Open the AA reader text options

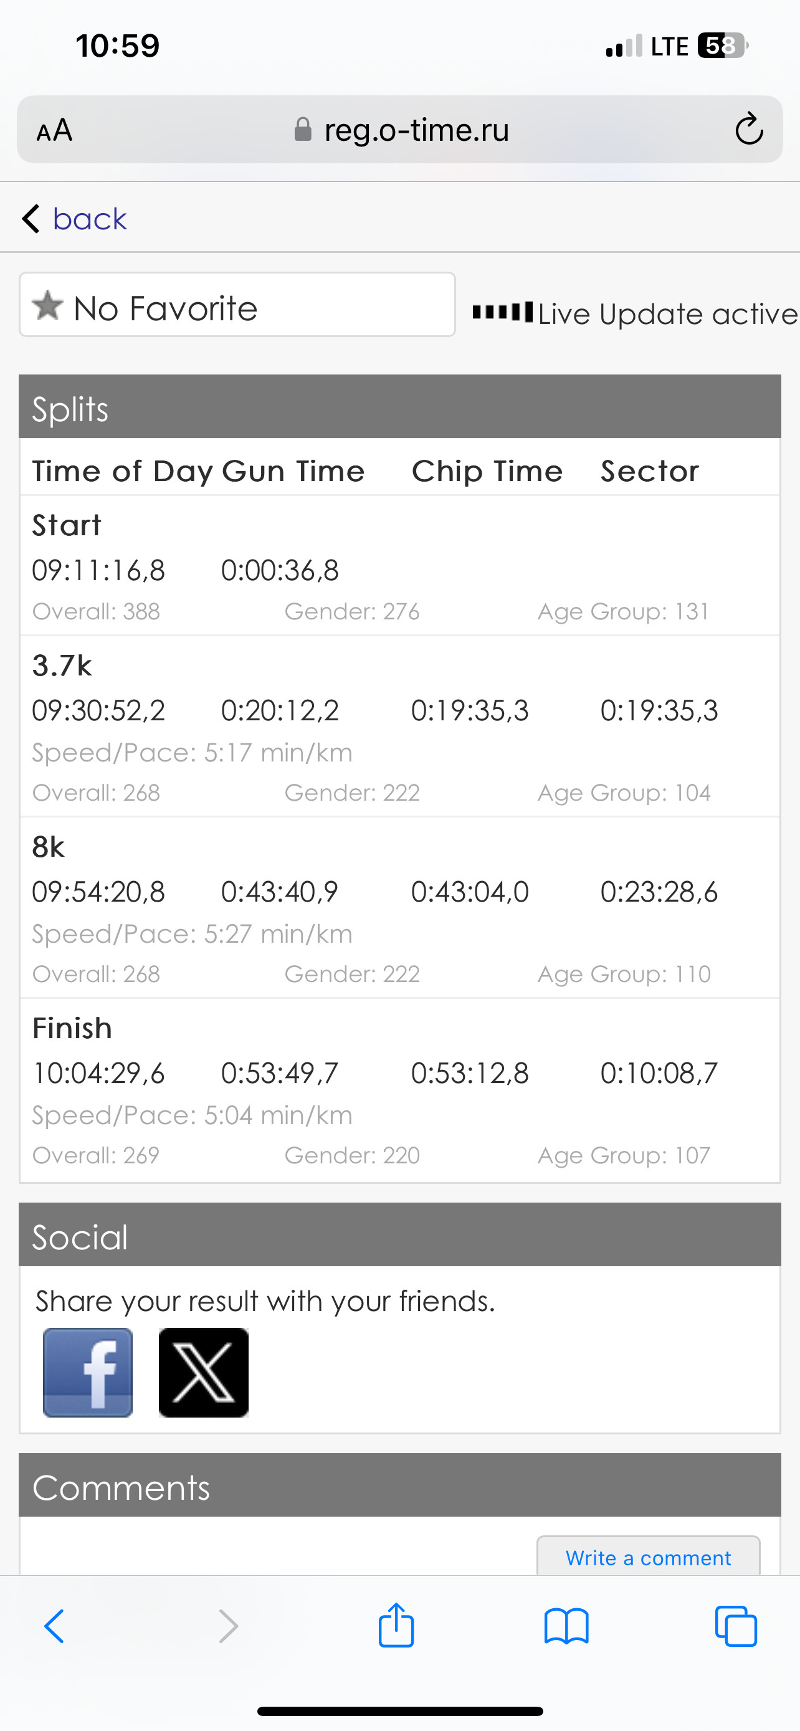coord(54,130)
